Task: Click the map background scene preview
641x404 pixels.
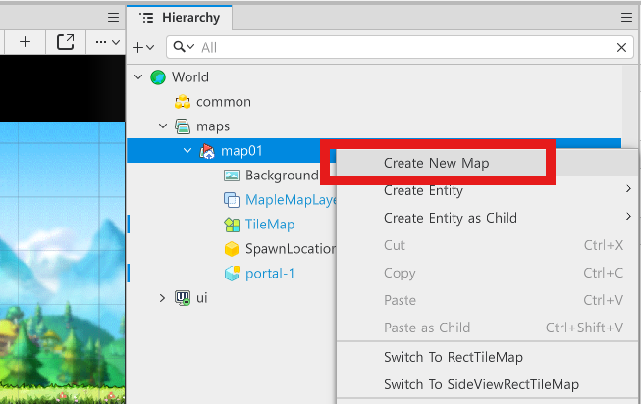Action: (x=62, y=262)
